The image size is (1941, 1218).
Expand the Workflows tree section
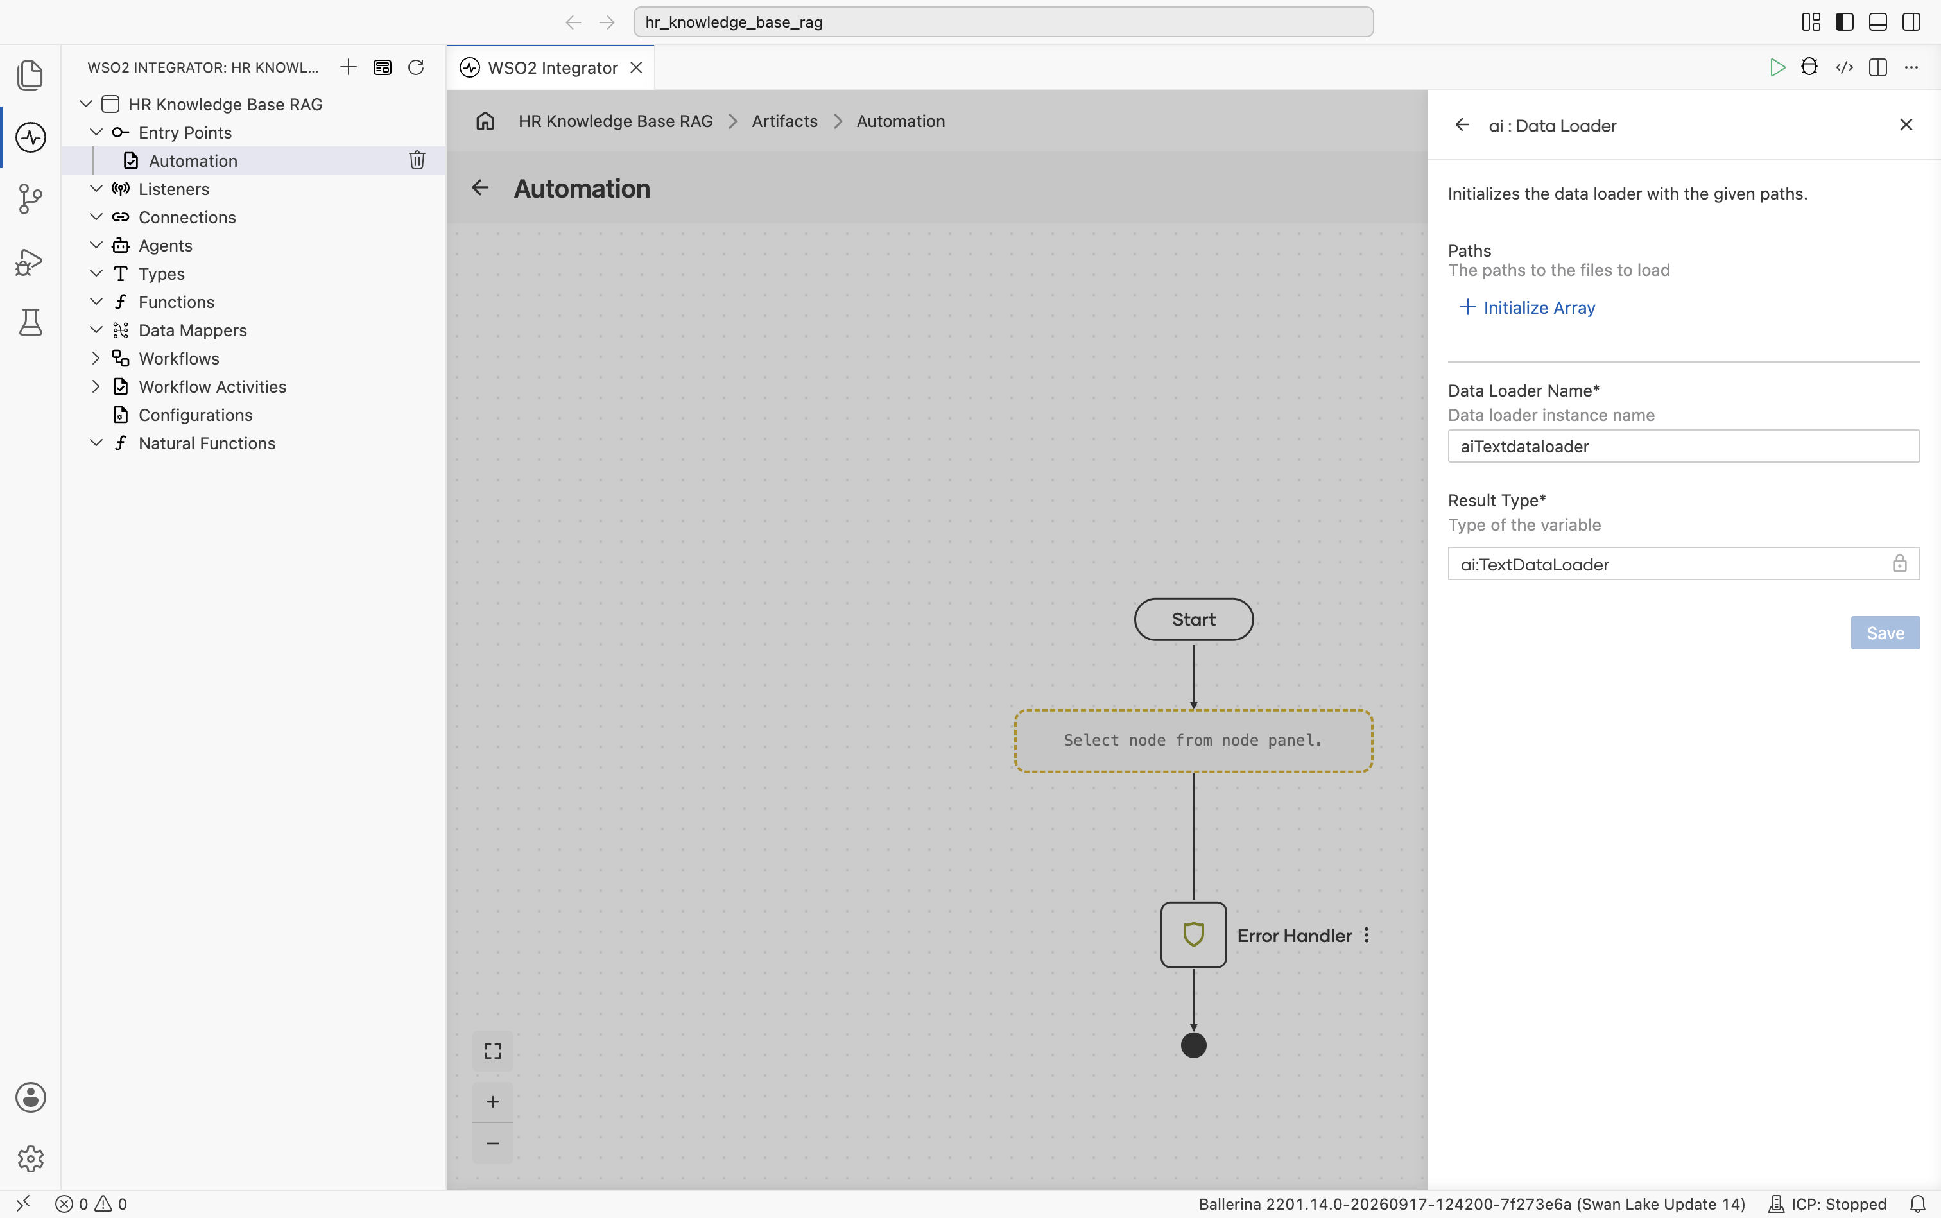click(96, 357)
